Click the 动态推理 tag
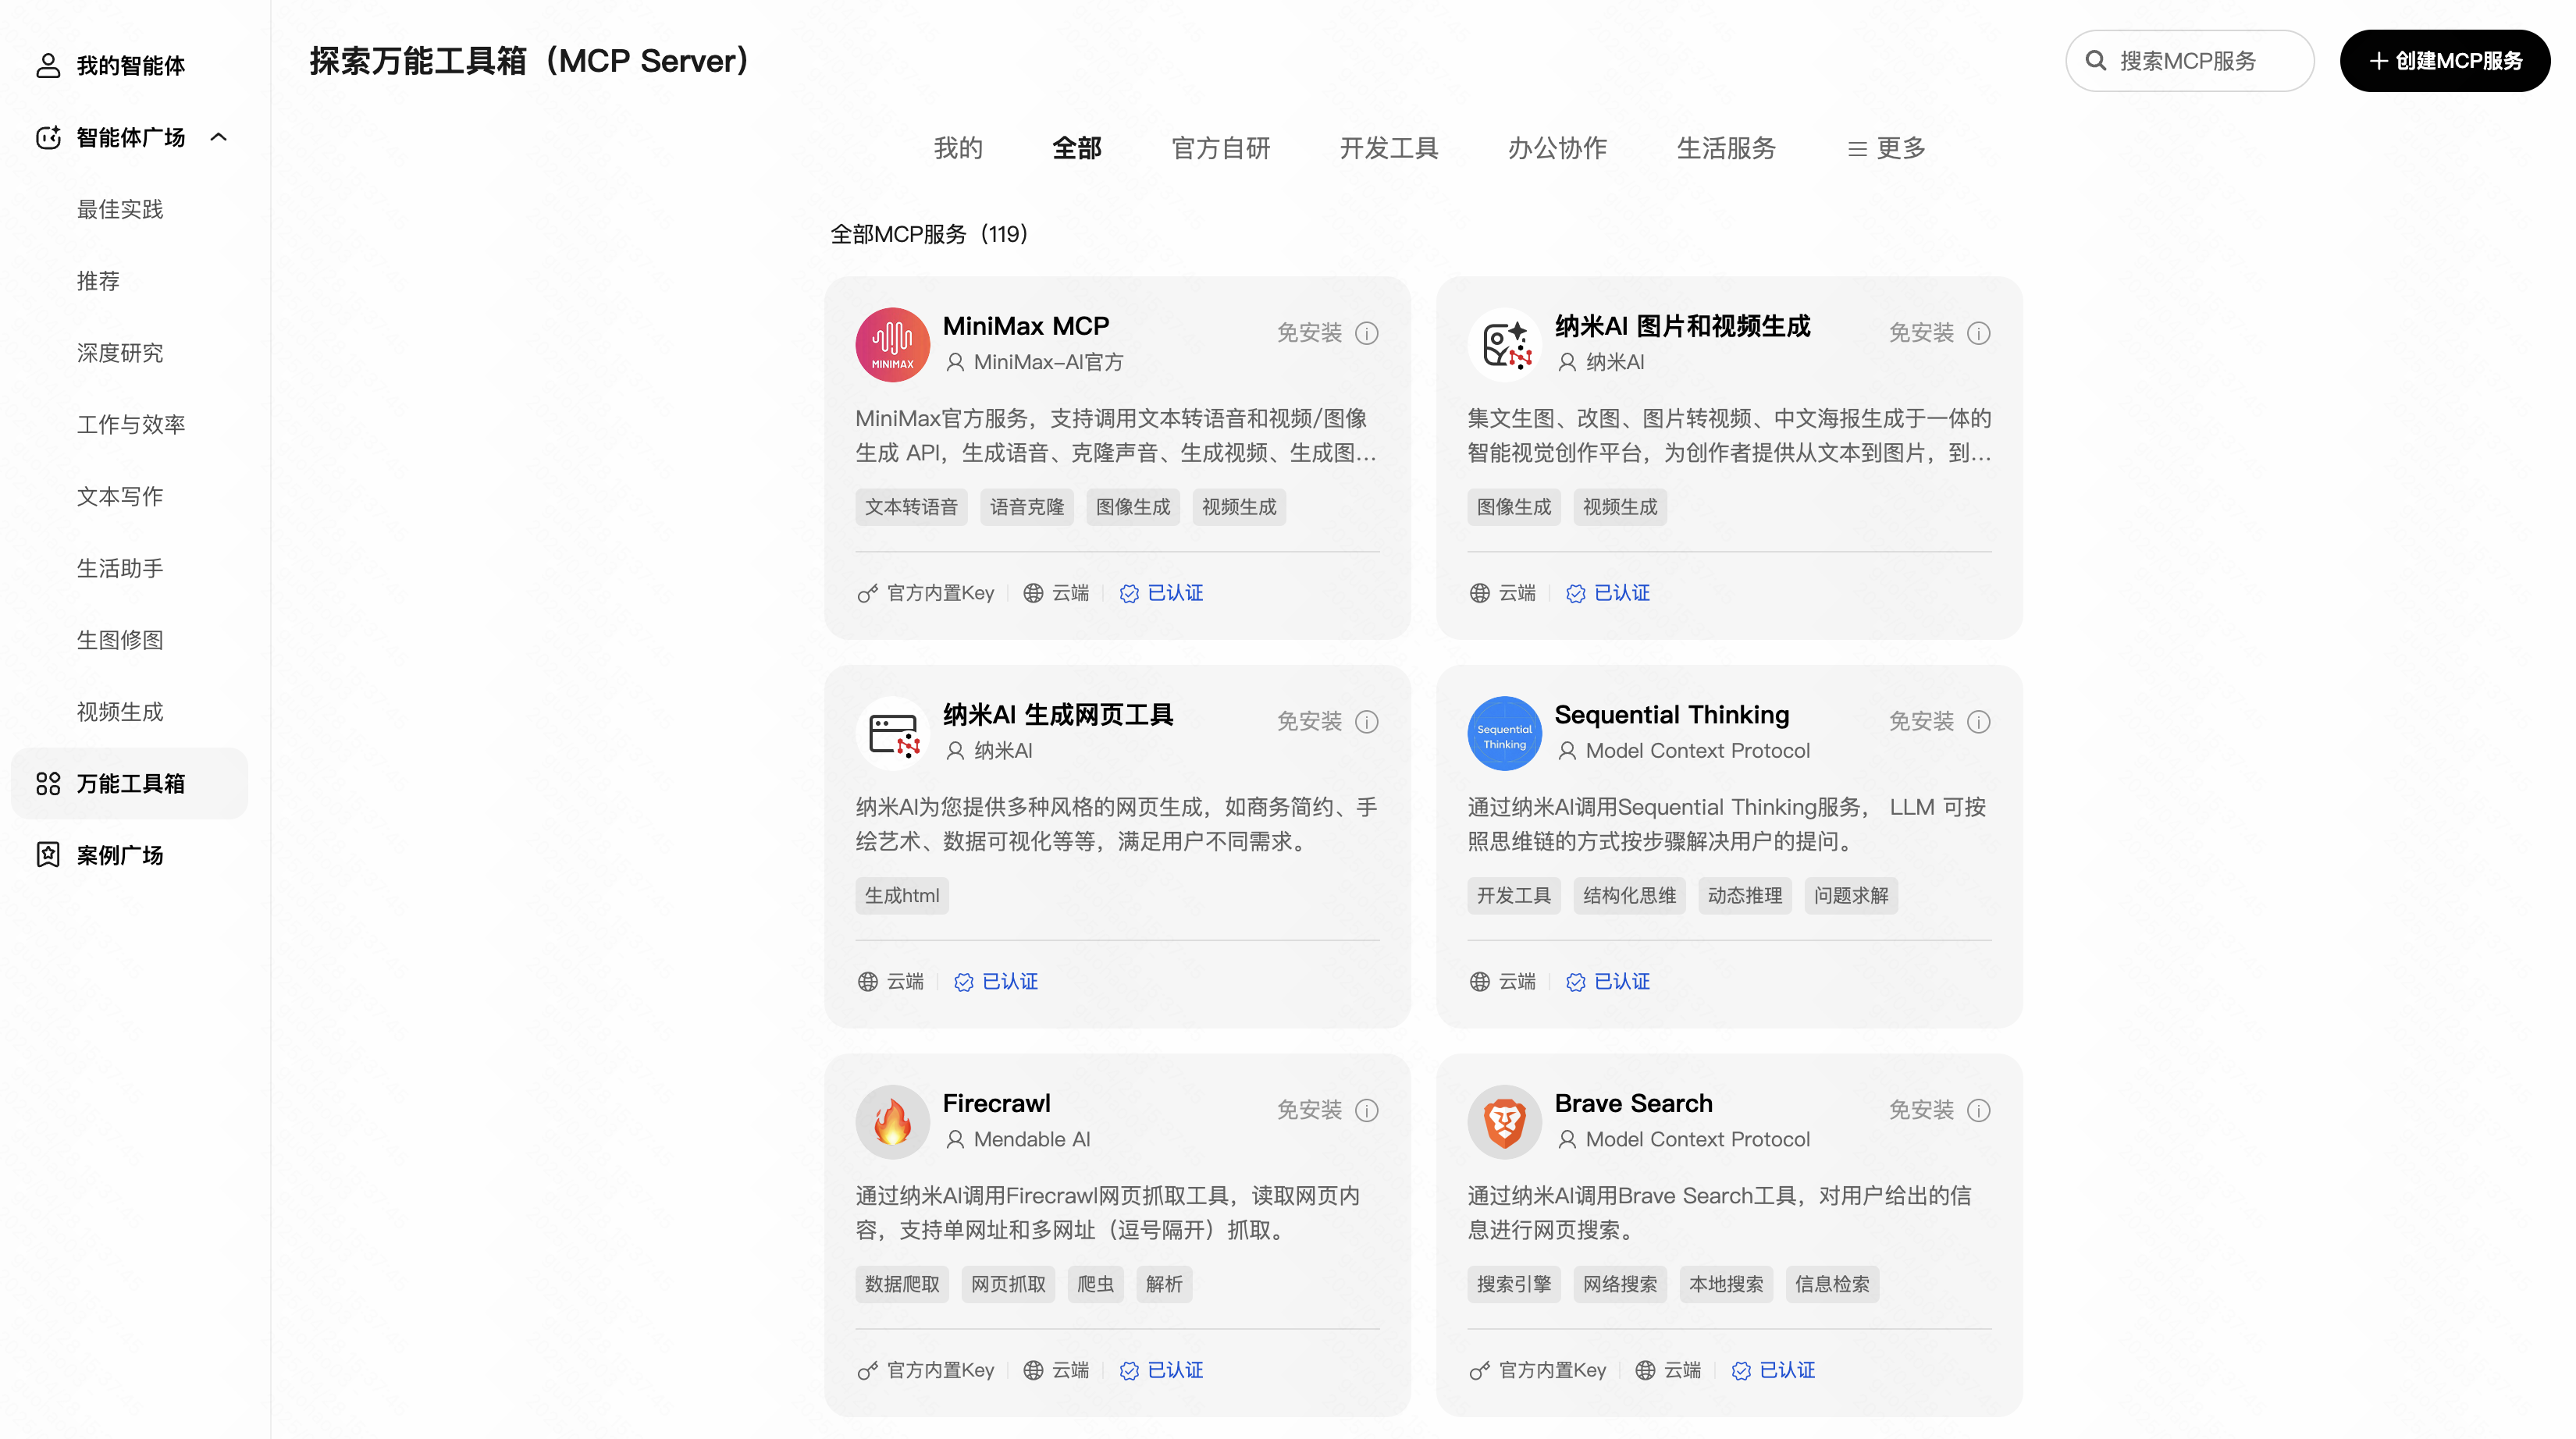Viewport: 2576px width, 1439px height. click(x=1745, y=896)
